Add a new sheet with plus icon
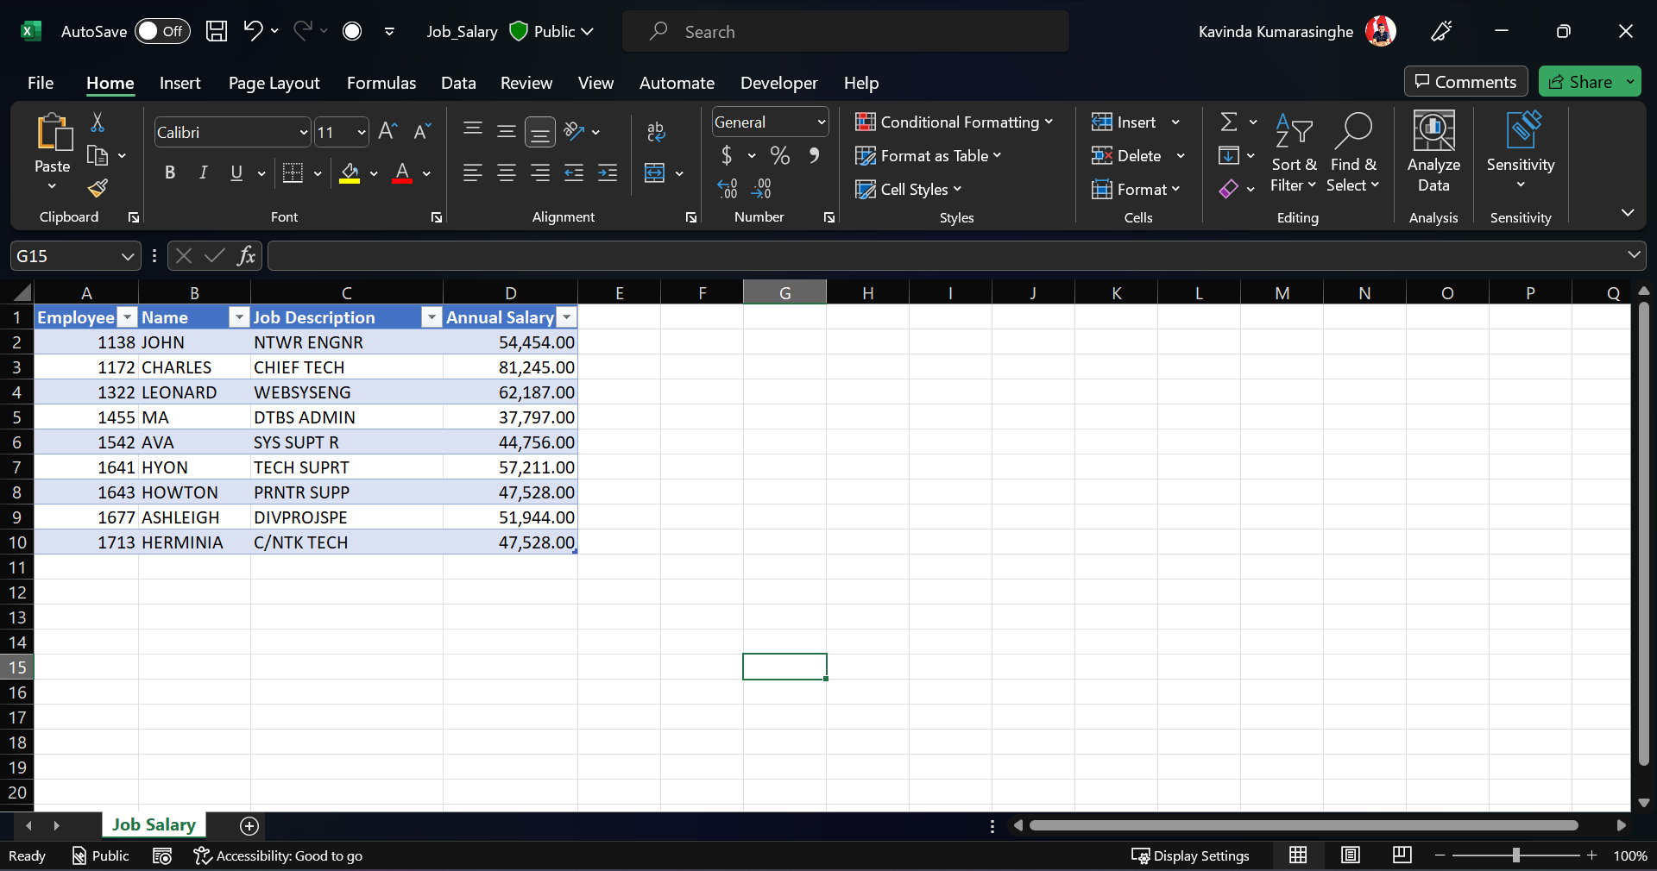 pyautogui.click(x=249, y=826)
